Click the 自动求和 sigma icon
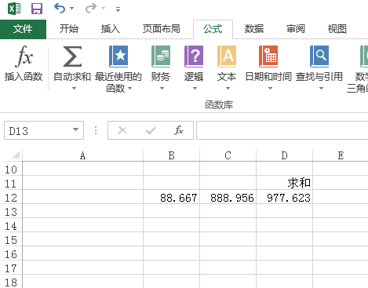This screenshot has height=288, width=368. [72, 56]
